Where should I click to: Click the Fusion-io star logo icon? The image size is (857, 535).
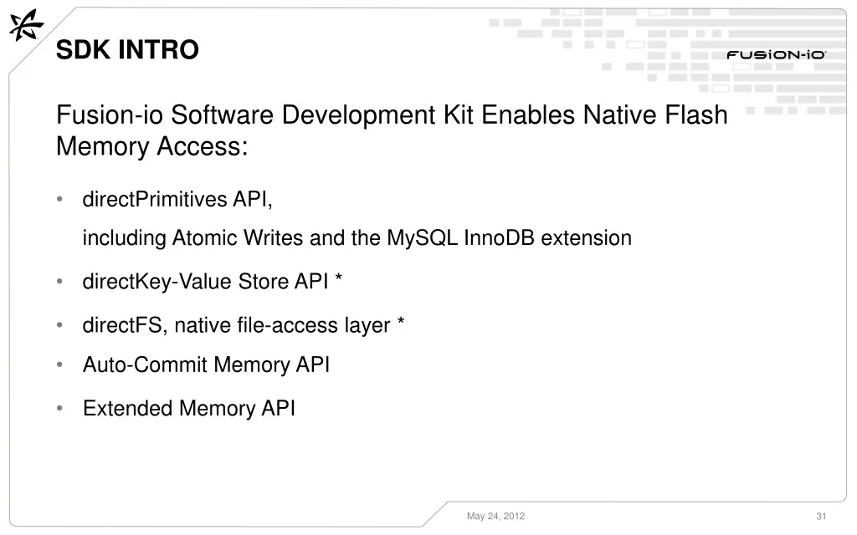[x=26, y=25]
